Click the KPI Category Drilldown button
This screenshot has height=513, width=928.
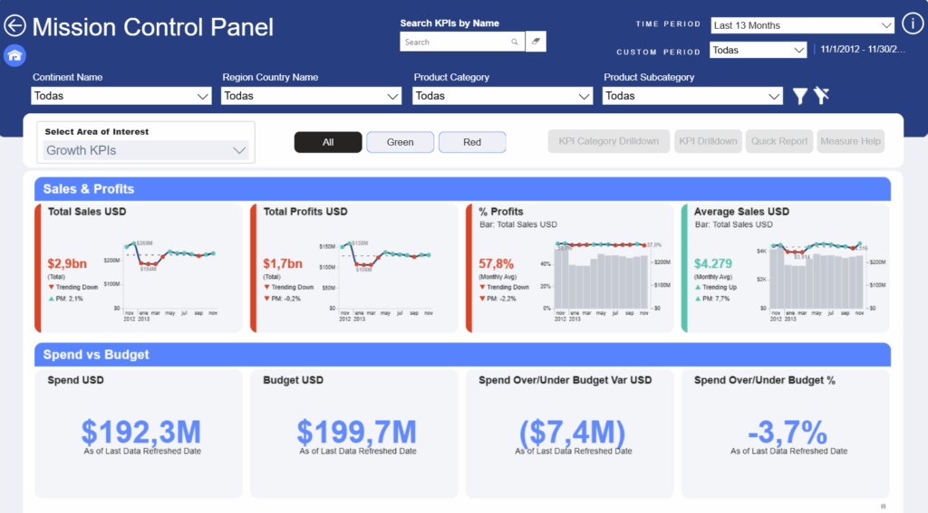coord(609,141)
